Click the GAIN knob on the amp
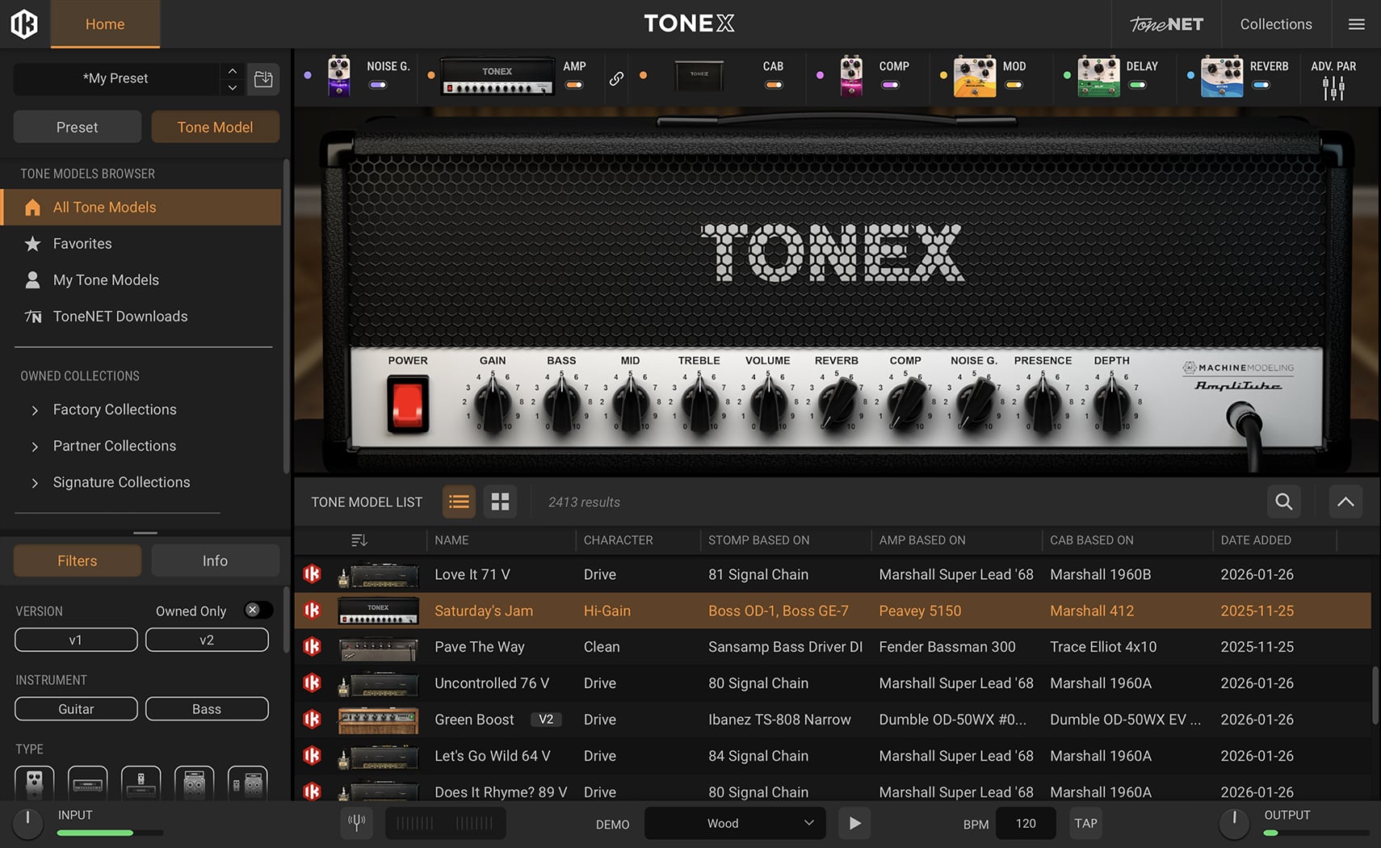This screenshot has width=1381, height=848. pos(493,401)
